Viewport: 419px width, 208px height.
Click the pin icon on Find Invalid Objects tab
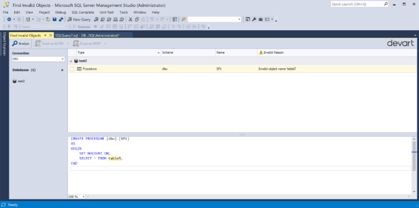click(45, 36)
